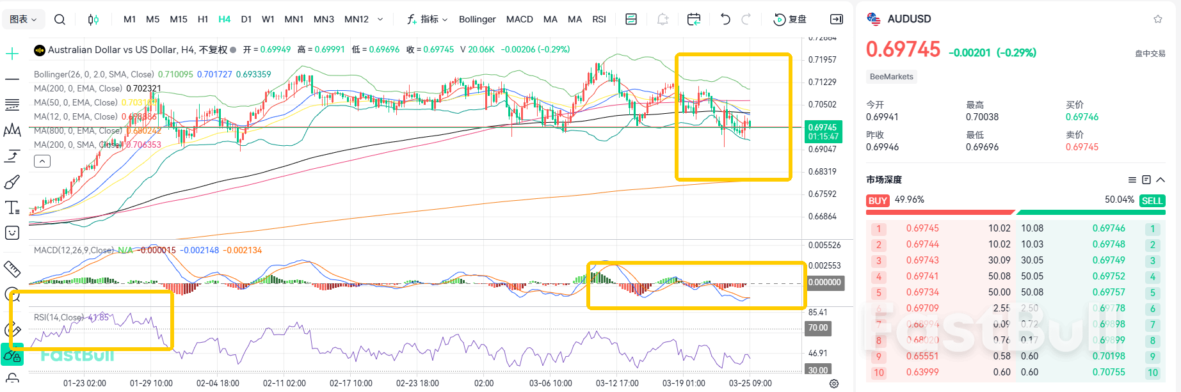
Task: Click the buy/sell depth ratio bar
Action: 1016,212
